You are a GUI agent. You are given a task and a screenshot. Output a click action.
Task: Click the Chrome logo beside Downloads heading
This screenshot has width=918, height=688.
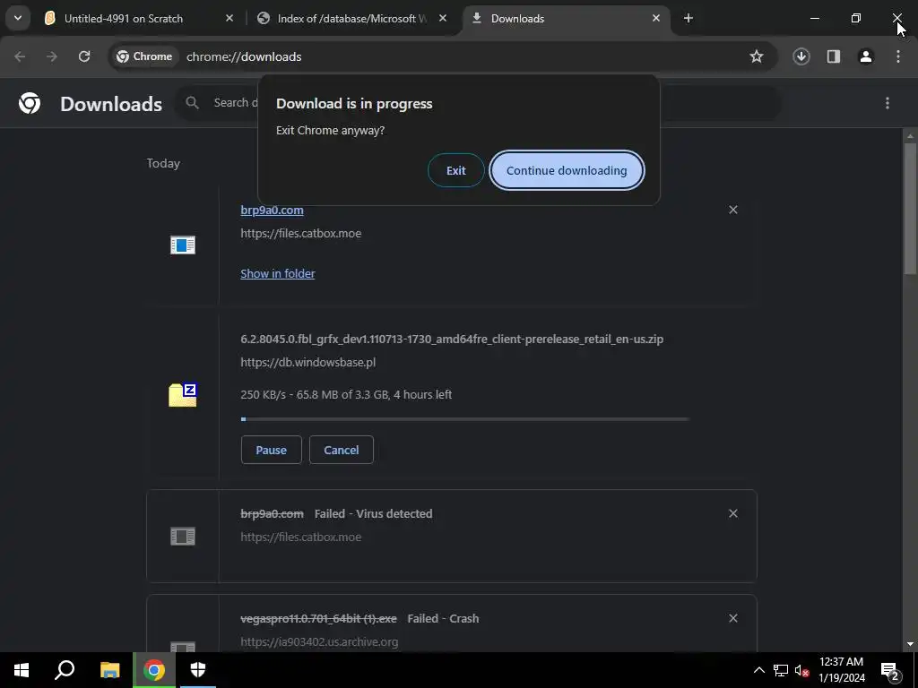click(30, 103)
